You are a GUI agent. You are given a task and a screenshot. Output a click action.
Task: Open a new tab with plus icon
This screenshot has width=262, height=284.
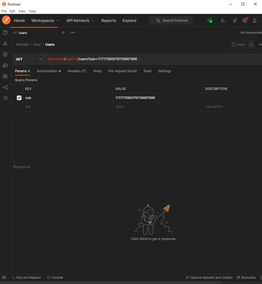pos(63,33)
